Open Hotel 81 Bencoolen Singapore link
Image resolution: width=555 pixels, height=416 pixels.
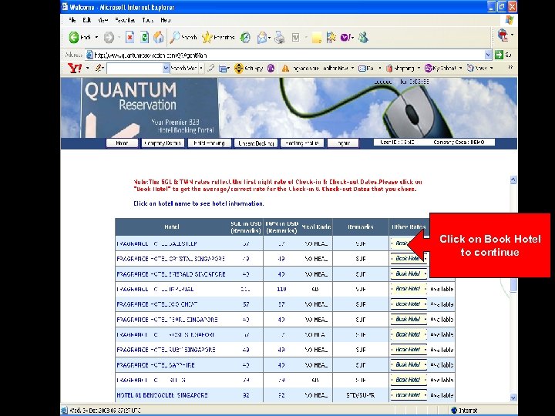(162, 395)
